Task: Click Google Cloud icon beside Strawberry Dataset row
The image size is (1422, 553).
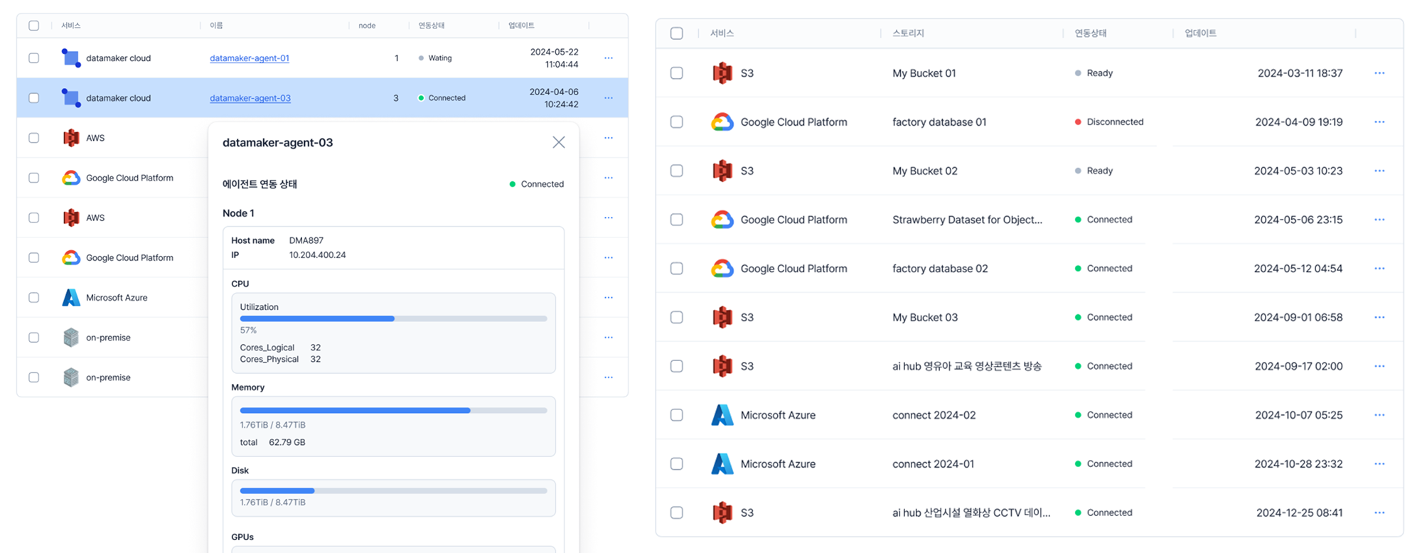Action: click(x=722, y=220)
